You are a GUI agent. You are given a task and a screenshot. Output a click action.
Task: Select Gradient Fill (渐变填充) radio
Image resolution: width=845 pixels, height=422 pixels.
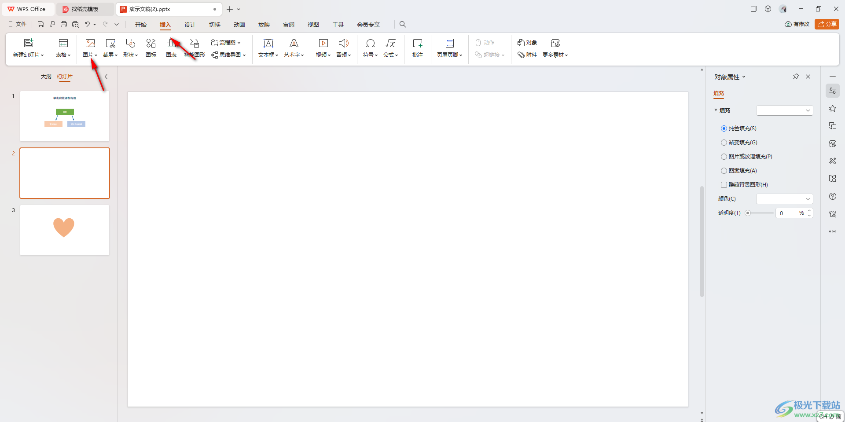tap(724, 143)
